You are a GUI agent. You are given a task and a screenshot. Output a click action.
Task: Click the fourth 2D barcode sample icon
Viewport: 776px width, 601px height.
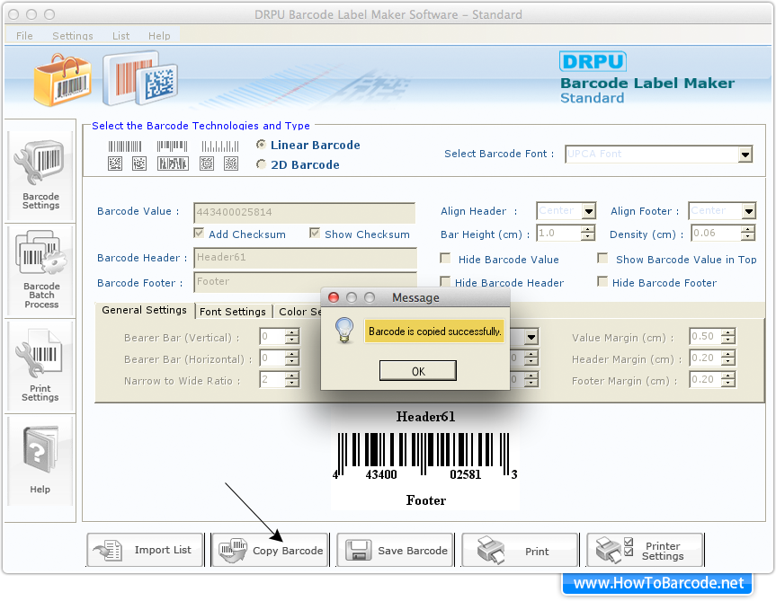pyautogui.click(x=207, y=164)
